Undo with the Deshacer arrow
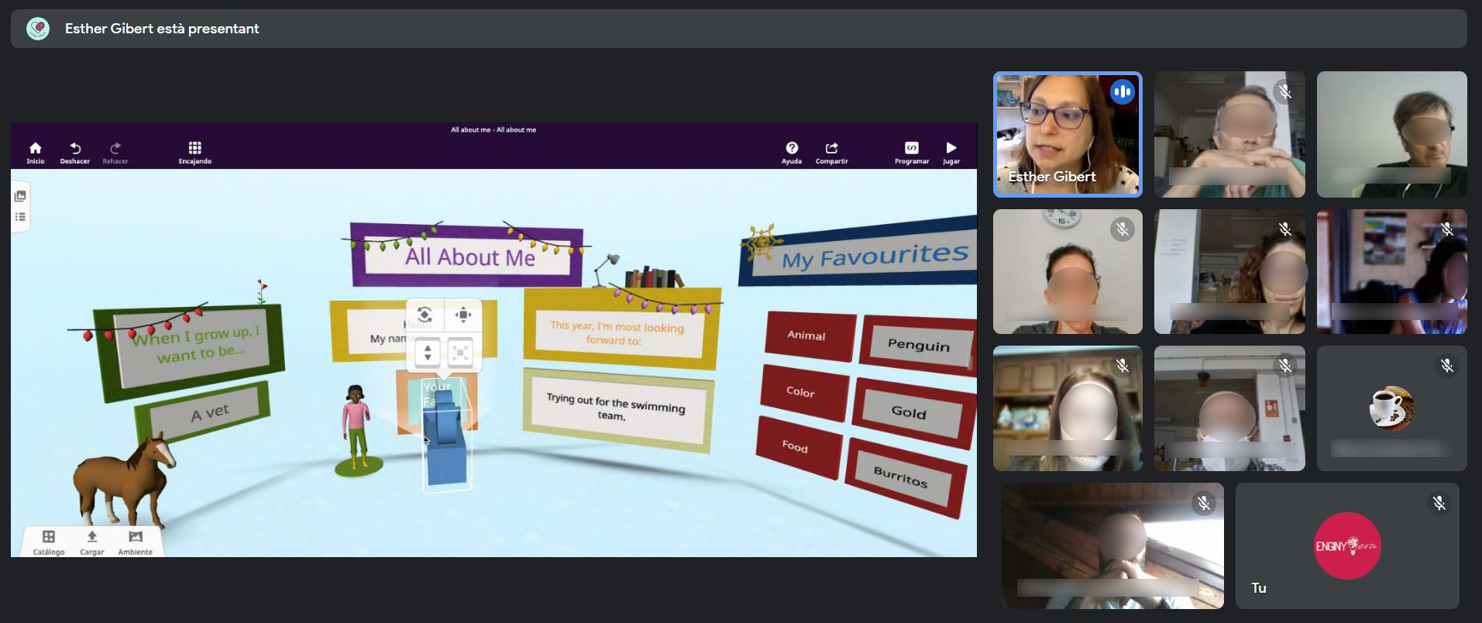Viewport: 1482px width, 623px height. [75, 152]
